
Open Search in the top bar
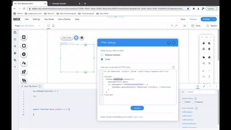(x=212, y=26)
